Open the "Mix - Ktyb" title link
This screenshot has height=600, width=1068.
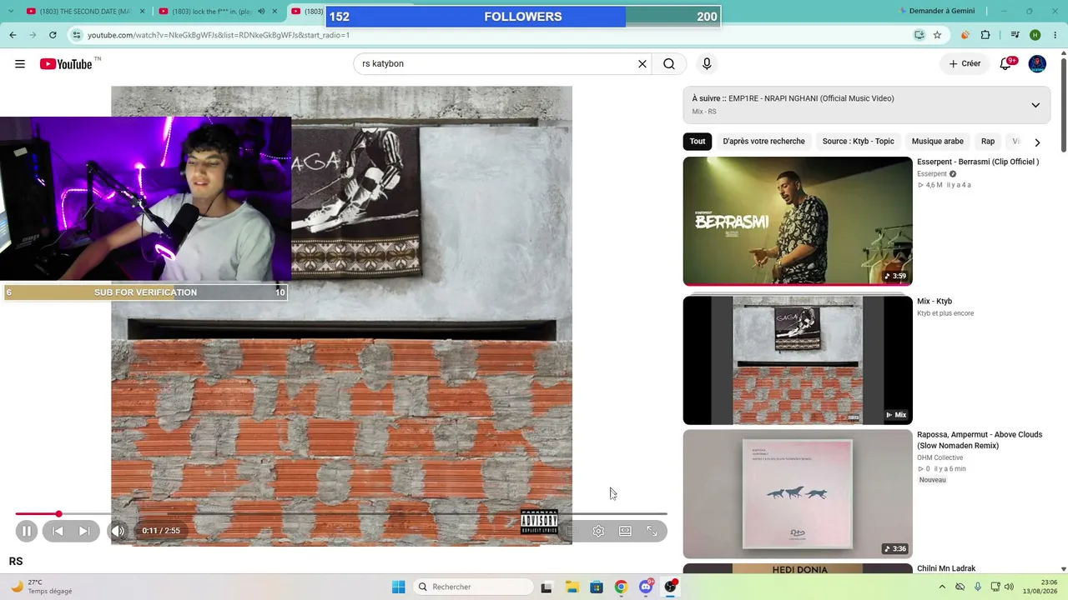(934, 302)
